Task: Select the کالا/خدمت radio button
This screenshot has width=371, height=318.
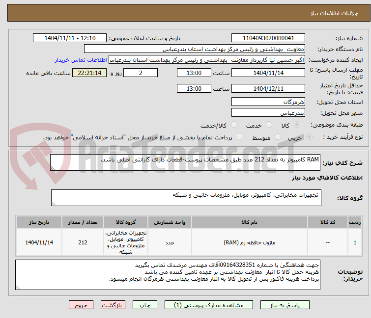Action: click(234, 125)
